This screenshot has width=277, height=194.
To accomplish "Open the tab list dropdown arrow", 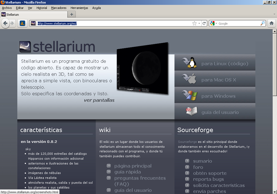I will click(274, 14).
